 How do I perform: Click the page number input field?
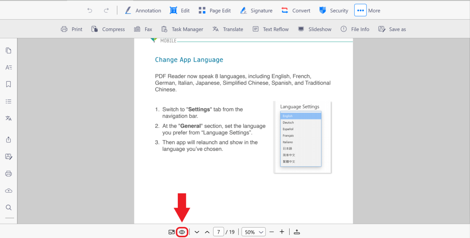pos(218,232)
